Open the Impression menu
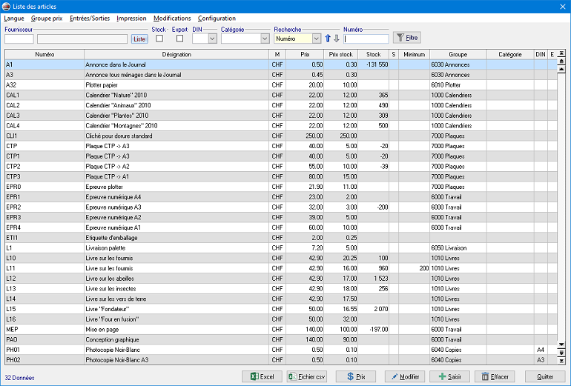Image resolution: width=571 pixels, height=386 pixels. tap(131, 19)
